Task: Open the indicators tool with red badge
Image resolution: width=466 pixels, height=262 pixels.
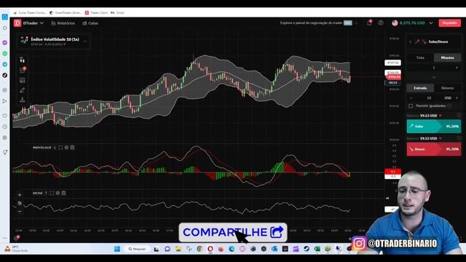Action: 23,70
